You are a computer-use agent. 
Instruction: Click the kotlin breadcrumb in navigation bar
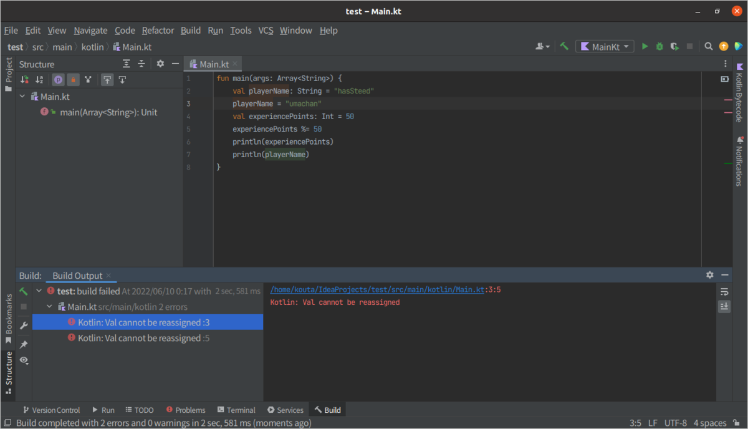pyautogui.click(x=92, y=47)
